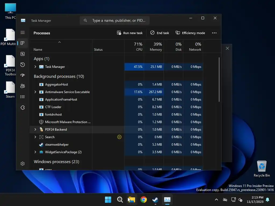Click Run new task button

pyautogui.click(x=130, y=33)
